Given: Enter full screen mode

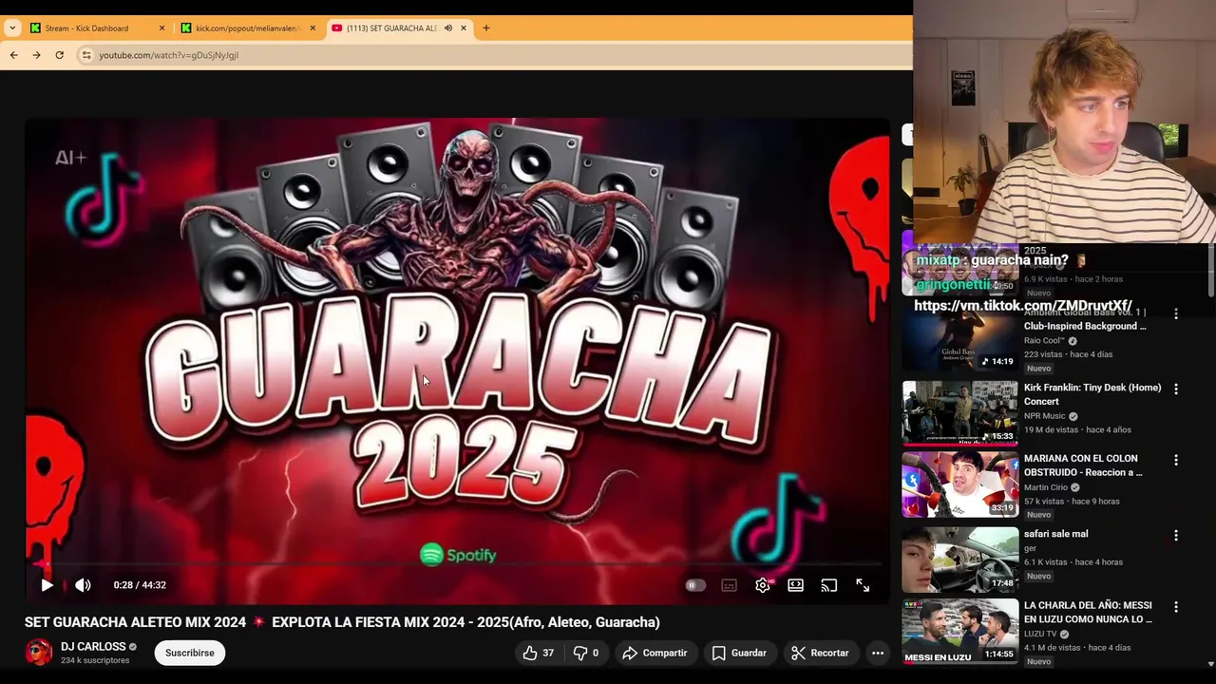Looking at the screenshot, I should pos(863,585).
